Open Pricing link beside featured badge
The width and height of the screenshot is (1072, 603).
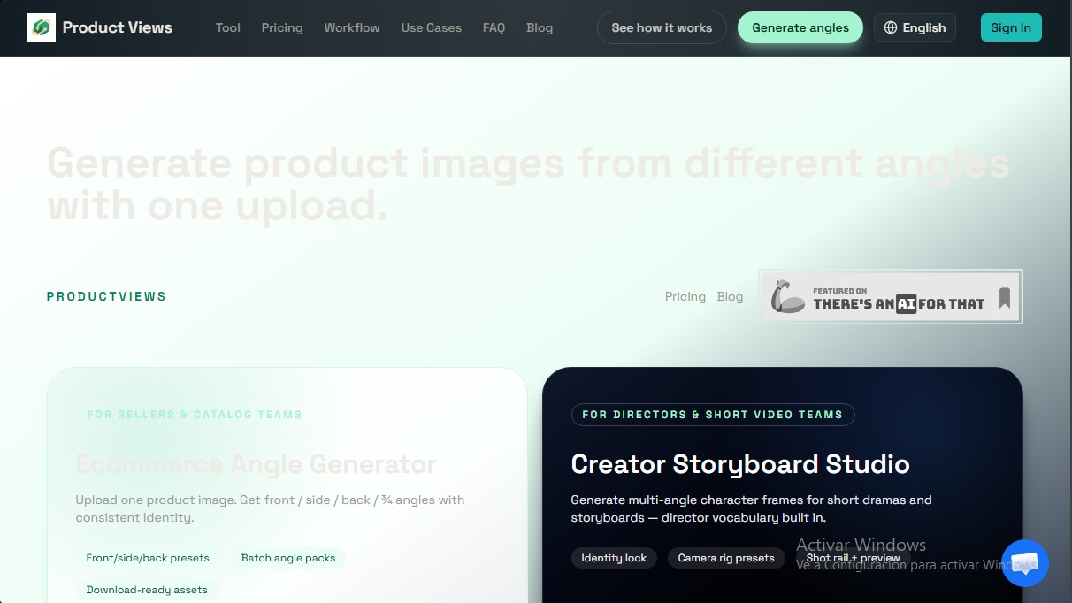click(x=685, y=296)
